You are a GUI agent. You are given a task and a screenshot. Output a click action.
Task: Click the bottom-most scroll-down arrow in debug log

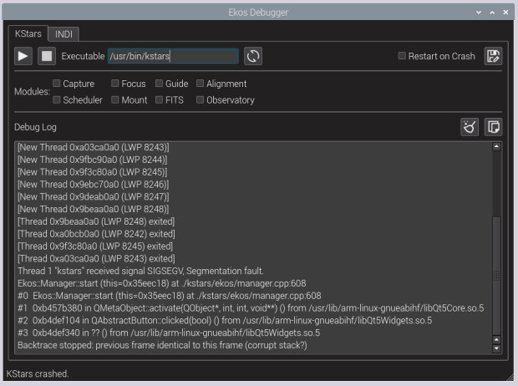pos(496,348)
